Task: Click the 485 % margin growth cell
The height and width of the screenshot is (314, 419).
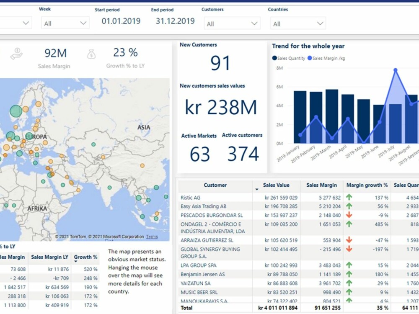Action: click(x=381, y=224)
